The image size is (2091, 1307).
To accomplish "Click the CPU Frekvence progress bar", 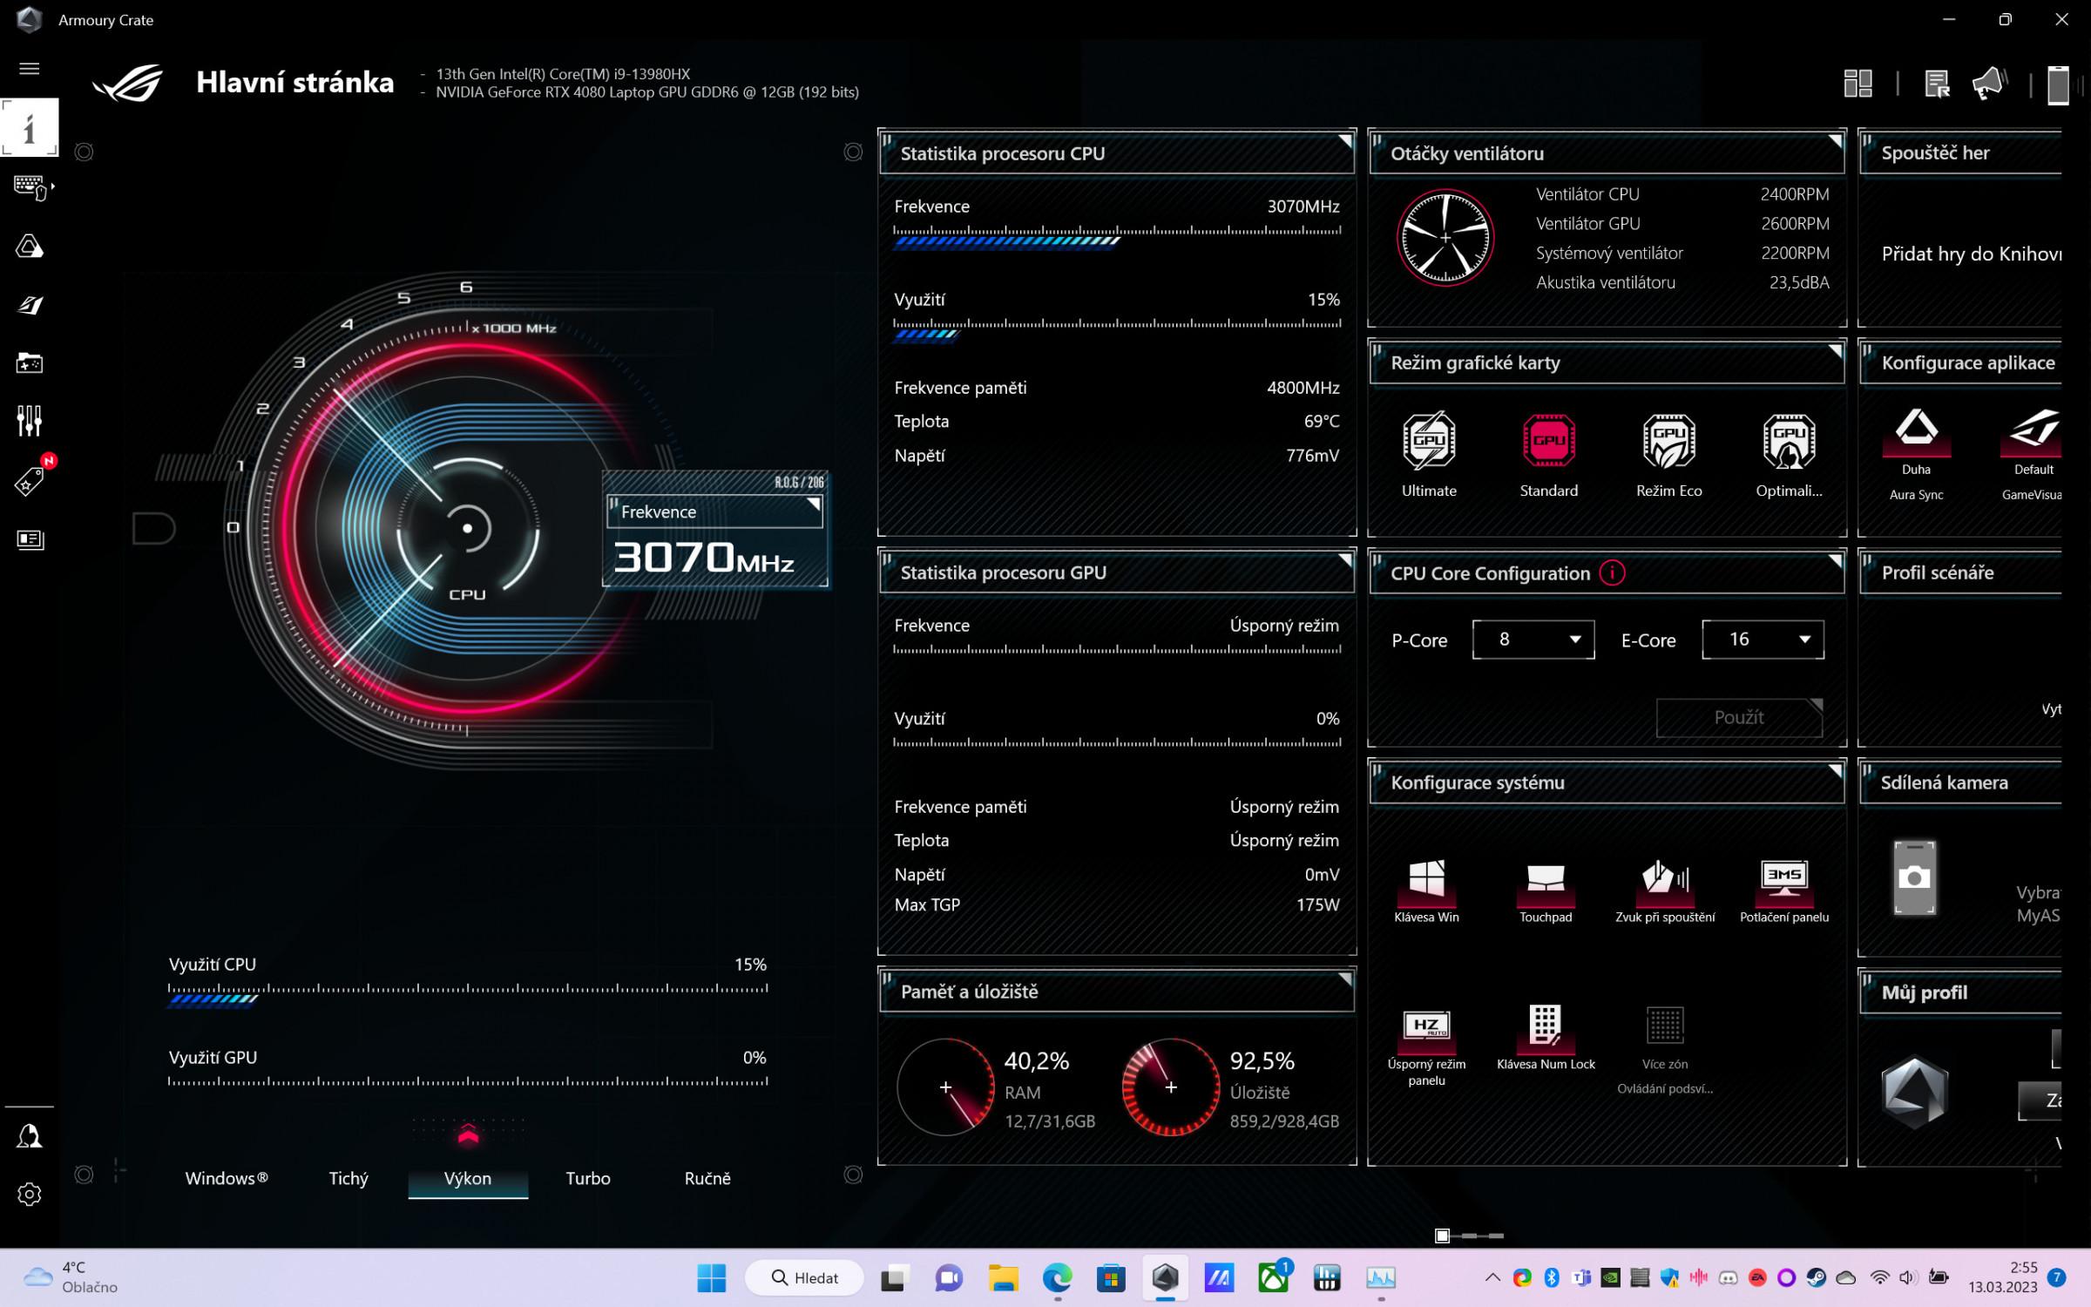I will [x=1117, y=236].
